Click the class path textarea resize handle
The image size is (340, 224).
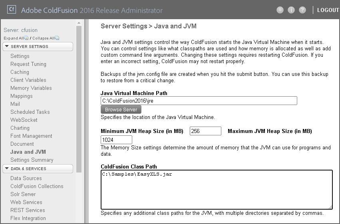coord(330,207)
